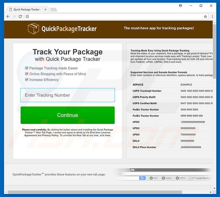
Task: Focus the Enter Tracking Number field
Action: [68, 95]
